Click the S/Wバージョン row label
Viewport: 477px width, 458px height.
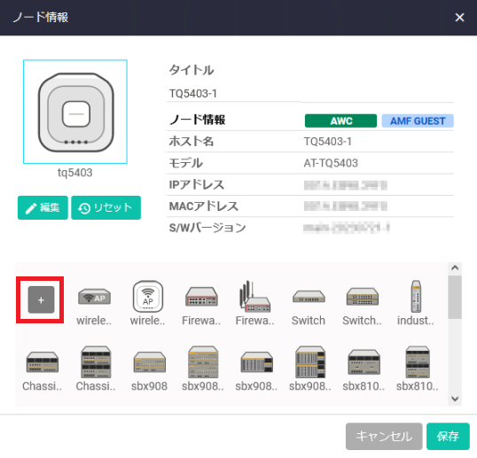[207, 228]
